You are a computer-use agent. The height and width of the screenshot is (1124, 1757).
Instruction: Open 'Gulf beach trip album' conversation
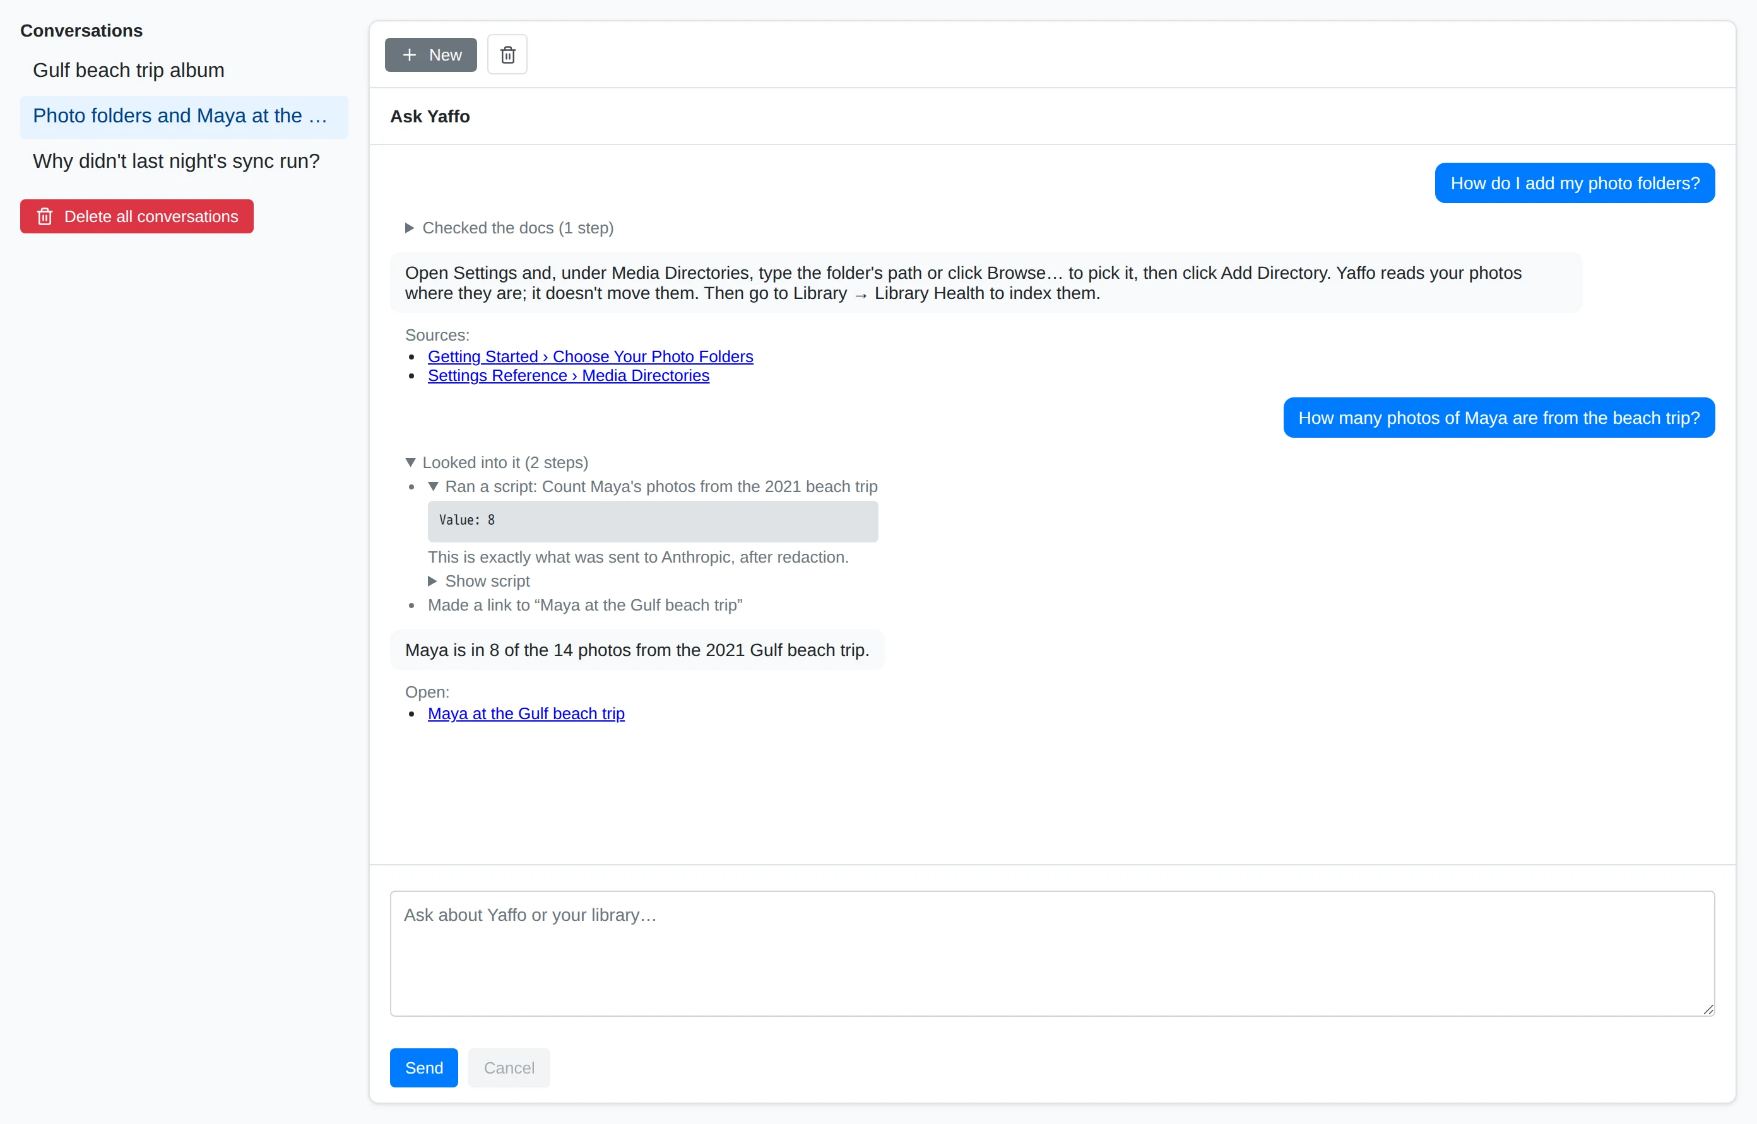184,70
